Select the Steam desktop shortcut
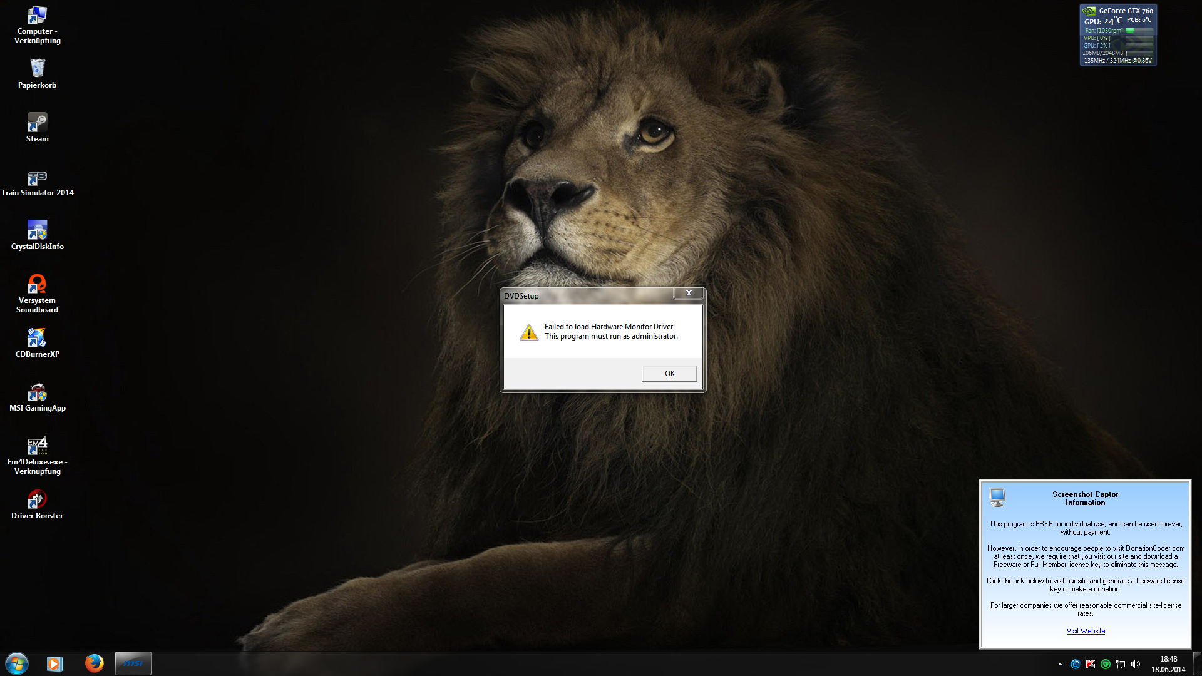 tap(38, 123)
